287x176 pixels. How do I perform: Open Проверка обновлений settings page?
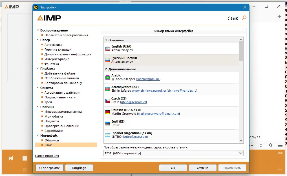[62, 126]
